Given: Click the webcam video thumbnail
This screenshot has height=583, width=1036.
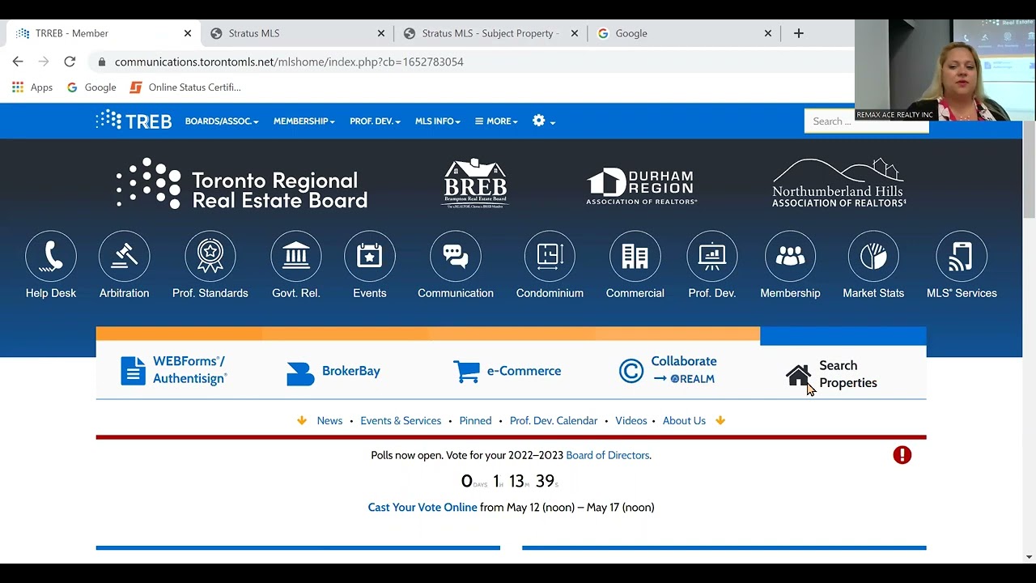Looking at the screenshot, I should click(944, 70).
